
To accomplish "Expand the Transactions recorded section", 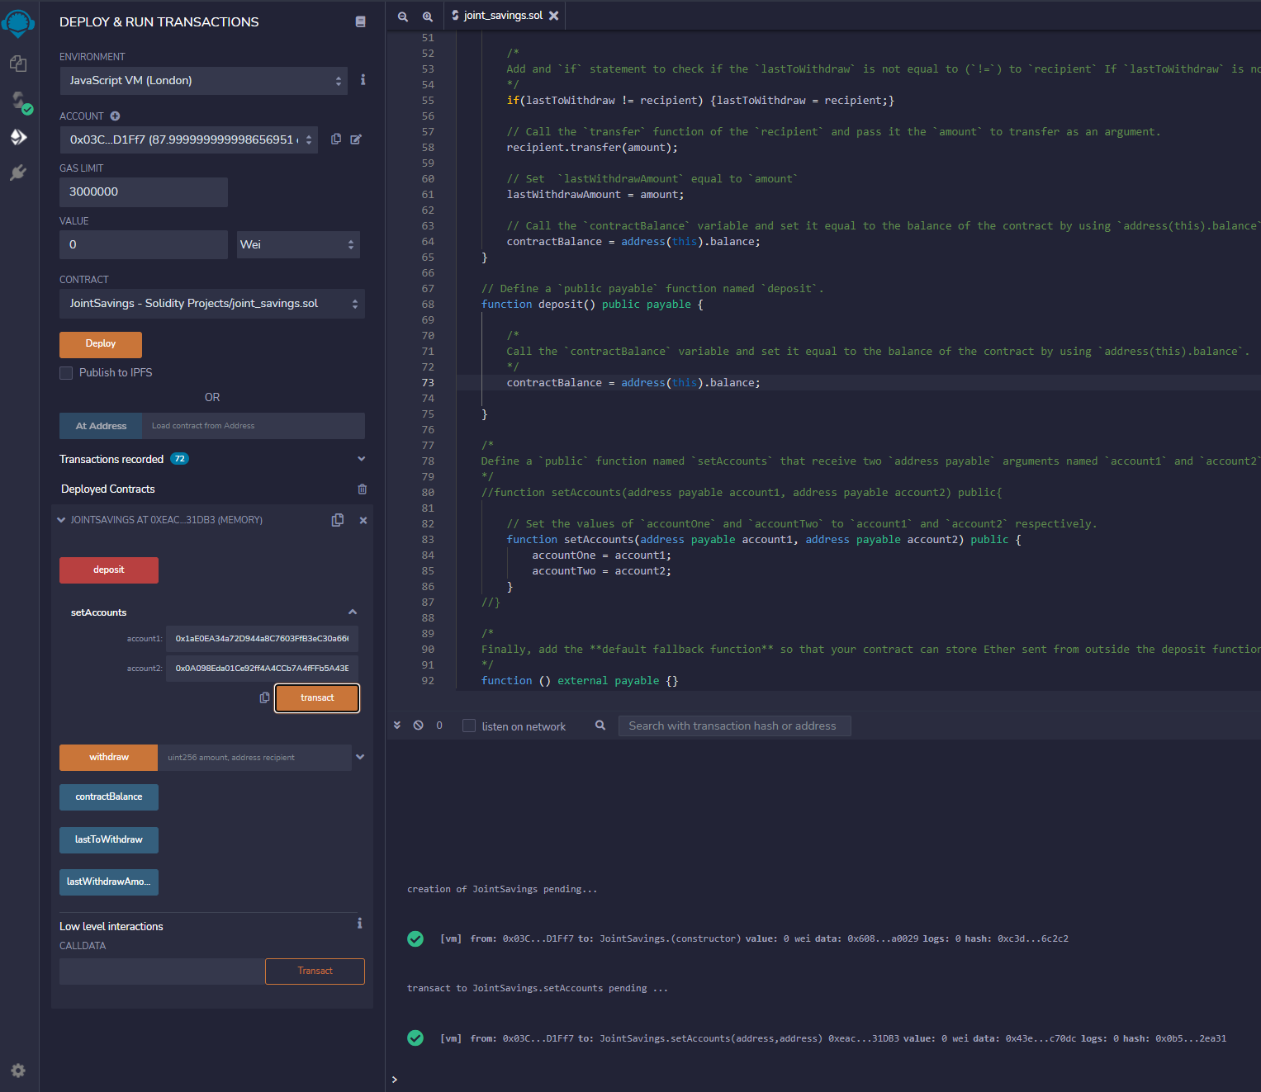I will click(361, 459).
